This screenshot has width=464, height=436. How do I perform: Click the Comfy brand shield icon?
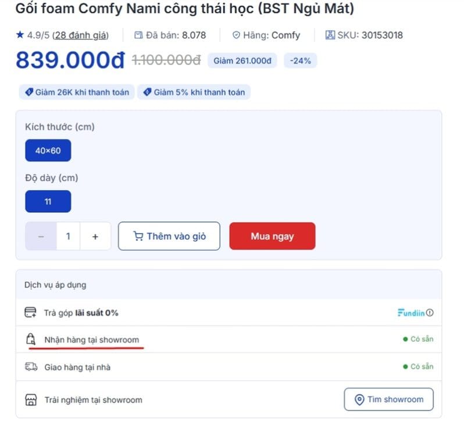[x=235, y=35]
